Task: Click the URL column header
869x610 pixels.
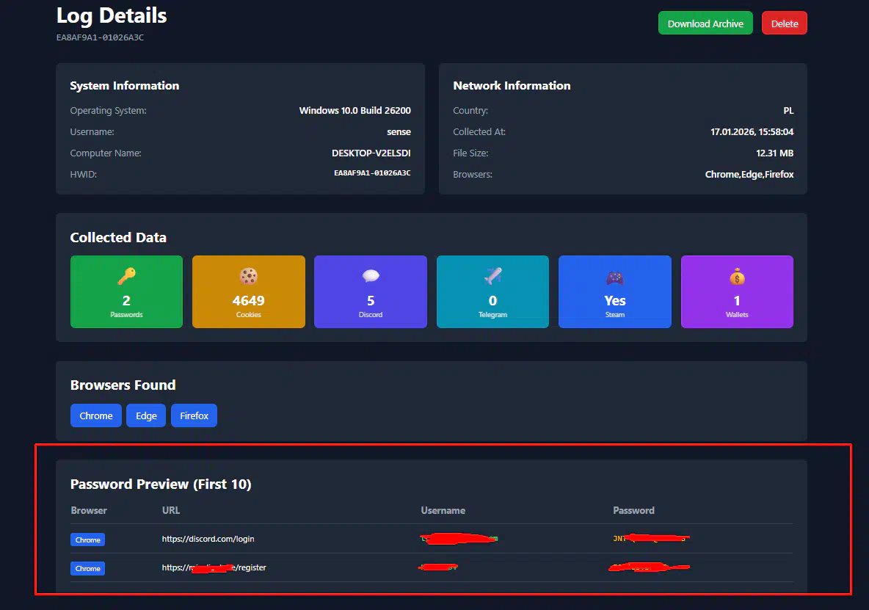Action: point(171,510)
